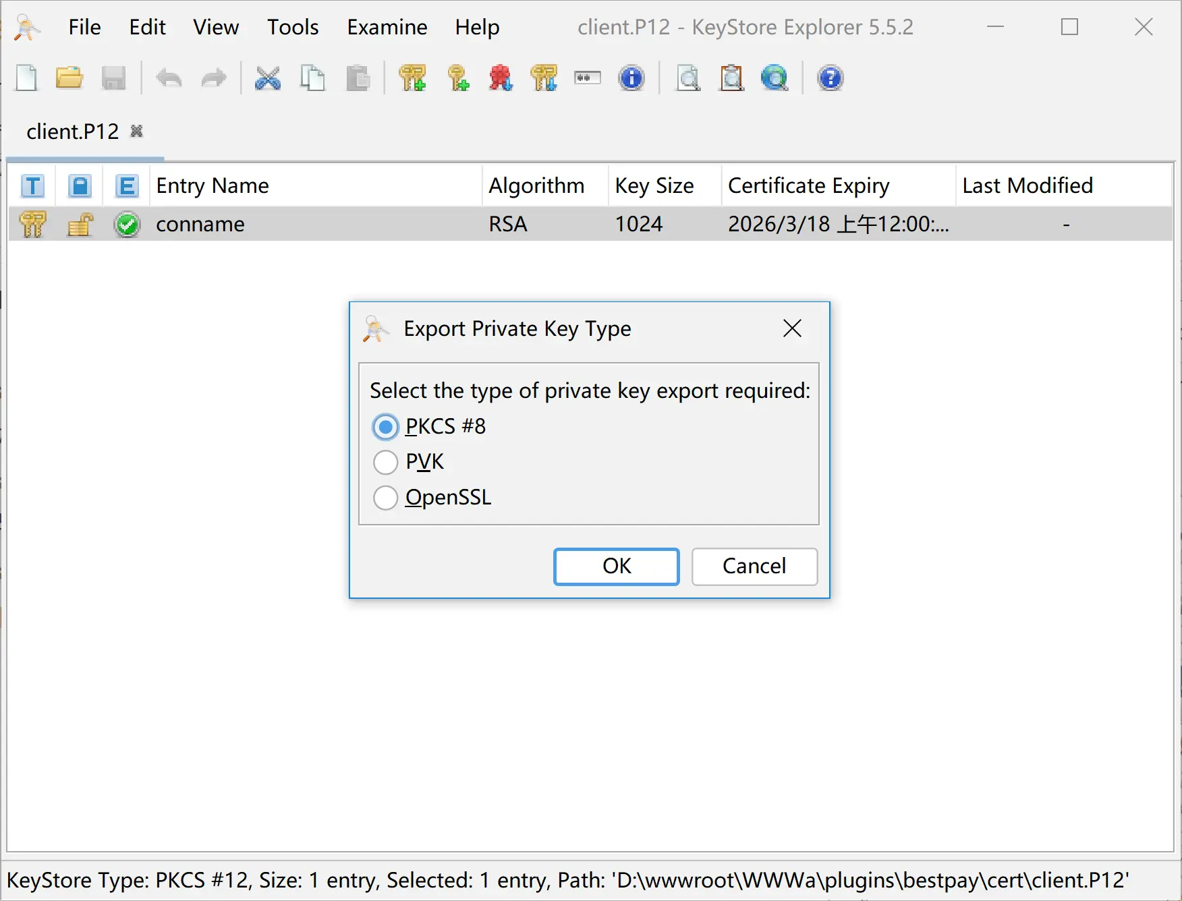
Task: Open the Examine menu
Action: click(x=387, y=27)
